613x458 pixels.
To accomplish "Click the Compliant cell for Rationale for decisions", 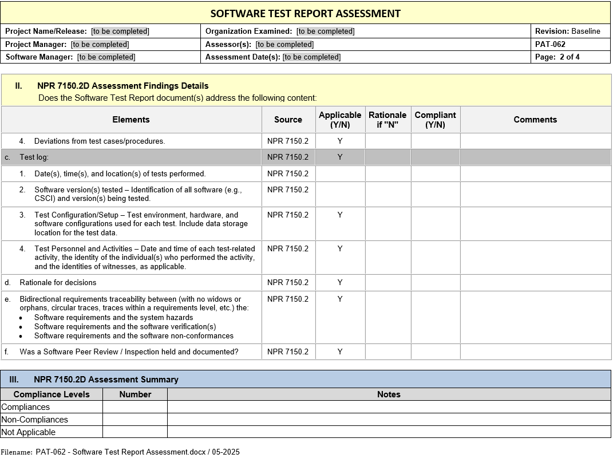I will [x=435, y=283].
